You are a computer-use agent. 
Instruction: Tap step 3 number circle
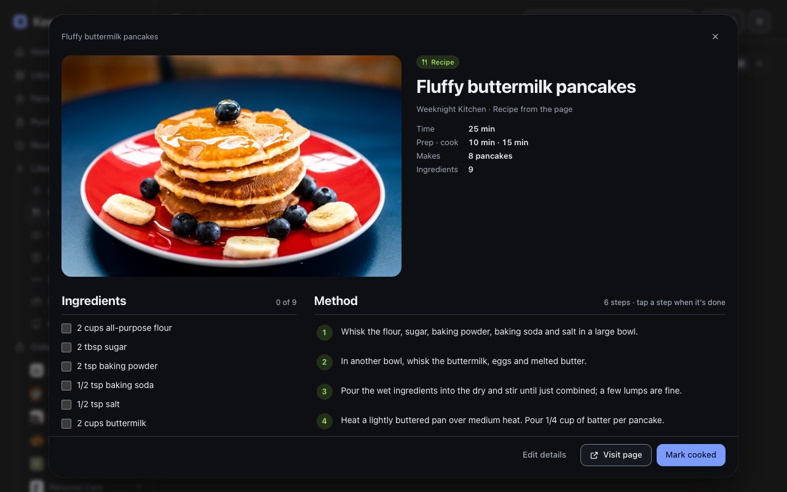(325, 391)
